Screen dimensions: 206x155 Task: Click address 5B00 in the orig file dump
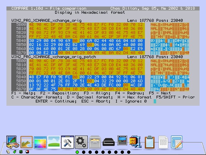[x=21, y=25]
